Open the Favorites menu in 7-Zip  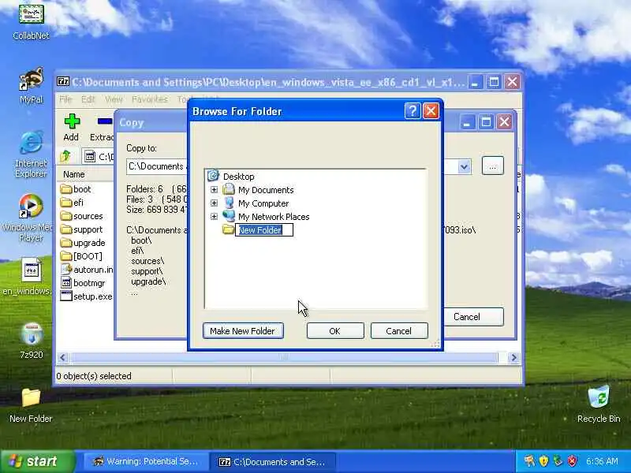pos(149,99)
